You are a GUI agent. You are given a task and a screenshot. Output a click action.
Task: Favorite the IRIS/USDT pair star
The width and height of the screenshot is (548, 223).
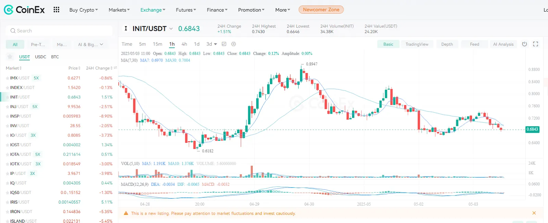8,203
